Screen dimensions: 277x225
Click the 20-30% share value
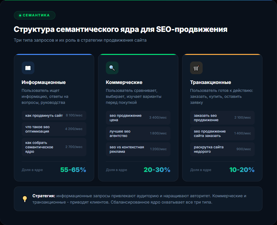pos(157,170)
